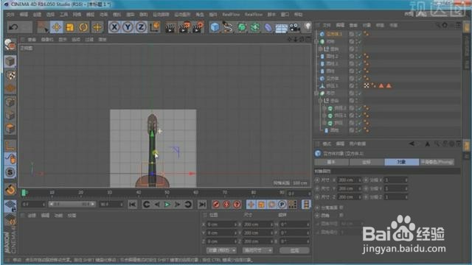This screenshot has width=472, height=265.
Task: Activate the Rotate tool
Action: (83, 27)
